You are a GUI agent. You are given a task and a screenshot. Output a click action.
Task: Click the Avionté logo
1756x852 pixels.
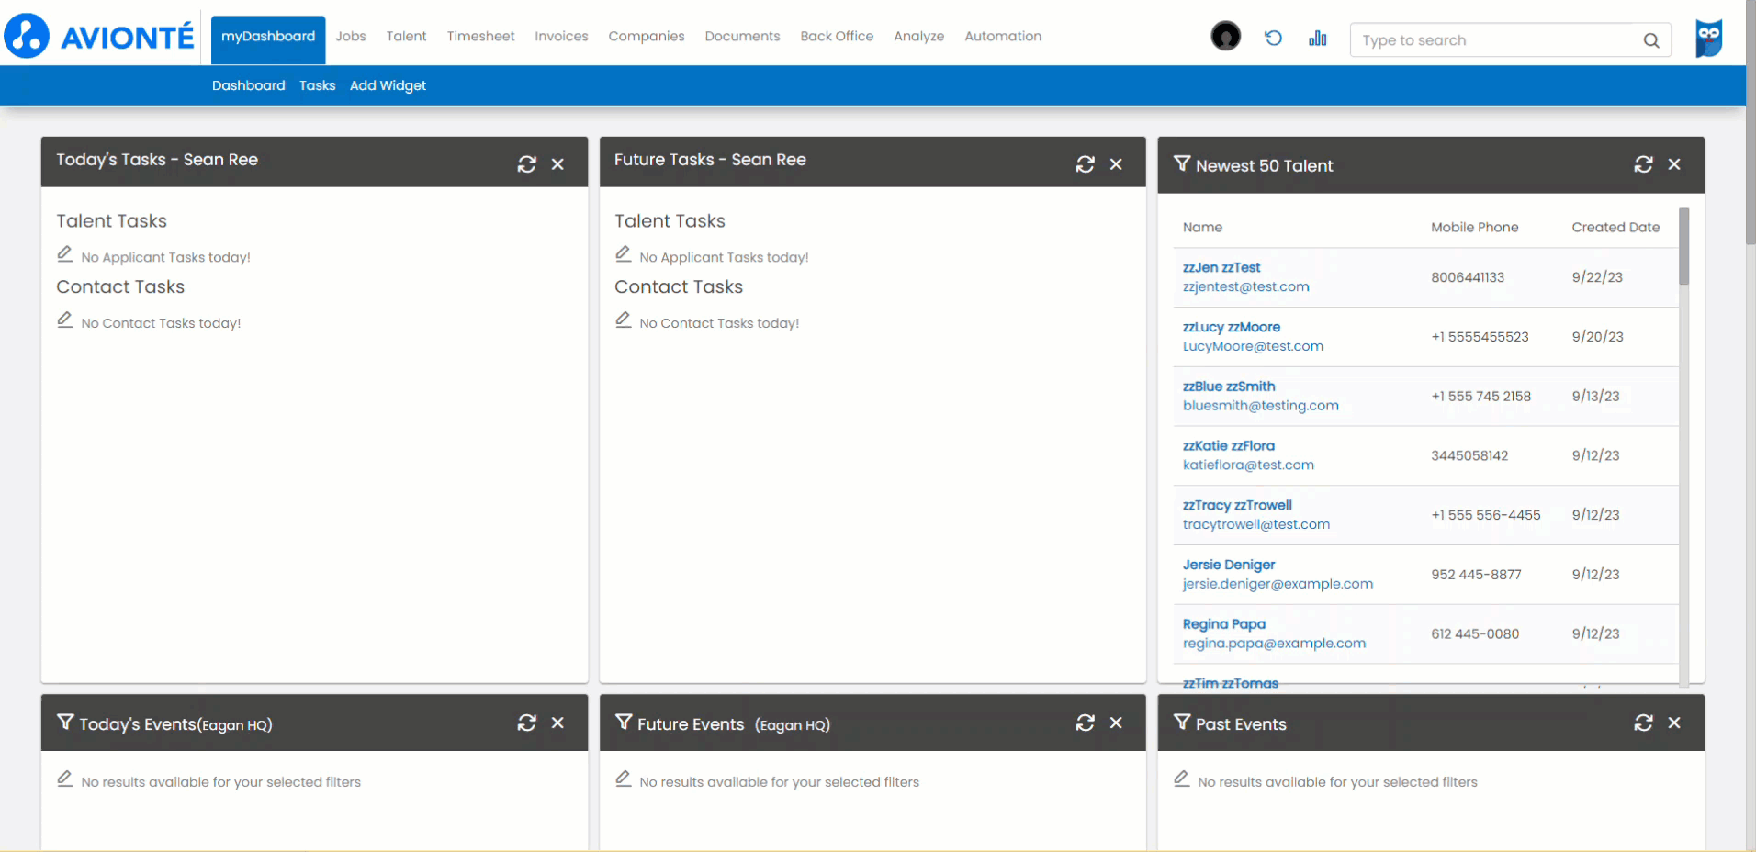[x=99, y=37]
